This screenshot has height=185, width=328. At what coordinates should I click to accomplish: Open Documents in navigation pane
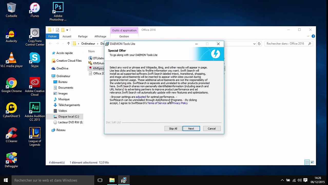point(66,88)
